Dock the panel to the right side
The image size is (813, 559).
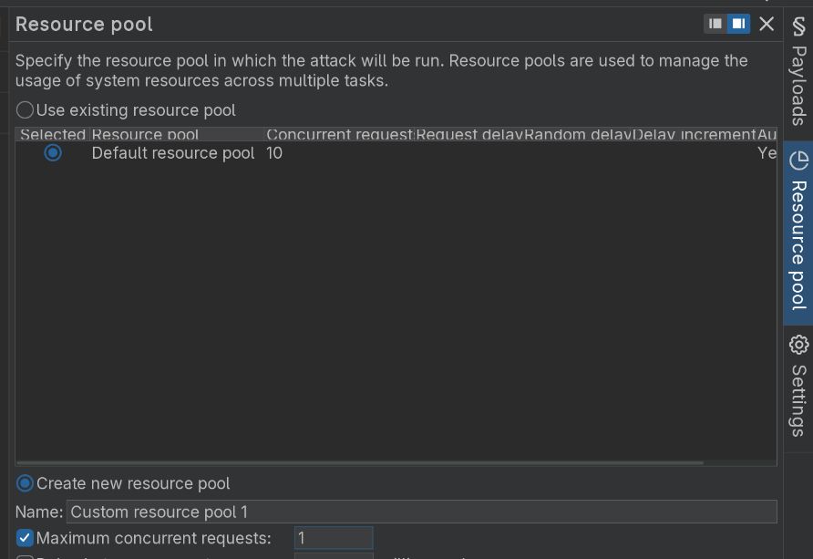click(x=737, y=24)
